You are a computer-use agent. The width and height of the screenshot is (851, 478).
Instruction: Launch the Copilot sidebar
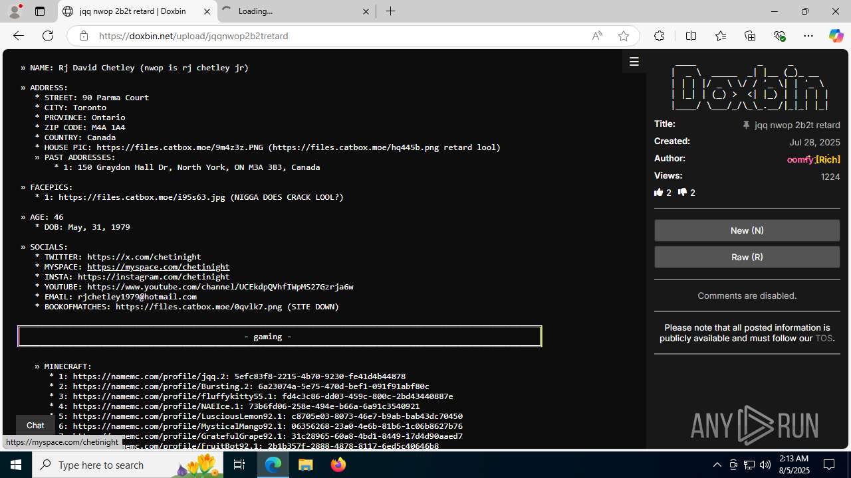point(836,36)
